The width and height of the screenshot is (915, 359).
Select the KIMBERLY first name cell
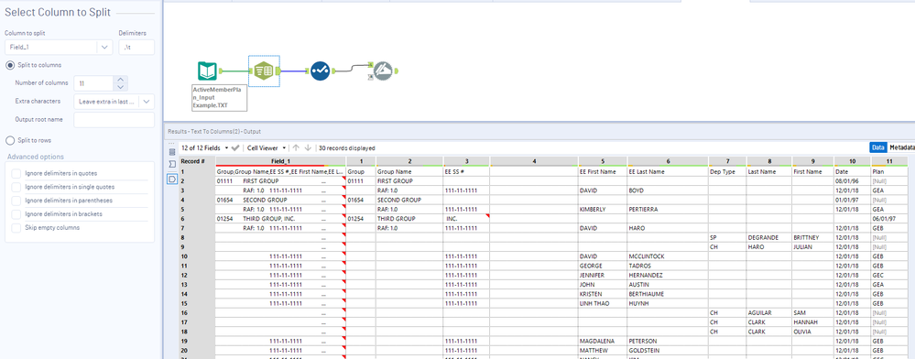tap(603, 210)
